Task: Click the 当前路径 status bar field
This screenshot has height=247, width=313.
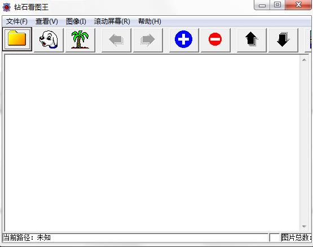Action: click(135, 237)
